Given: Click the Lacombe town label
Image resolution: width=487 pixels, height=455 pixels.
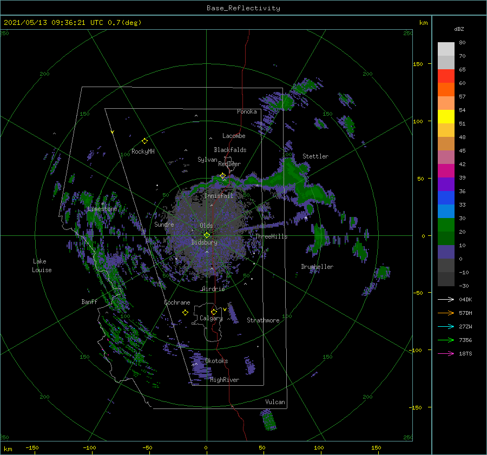Looking at the screenshot, I should click(234, 136).
